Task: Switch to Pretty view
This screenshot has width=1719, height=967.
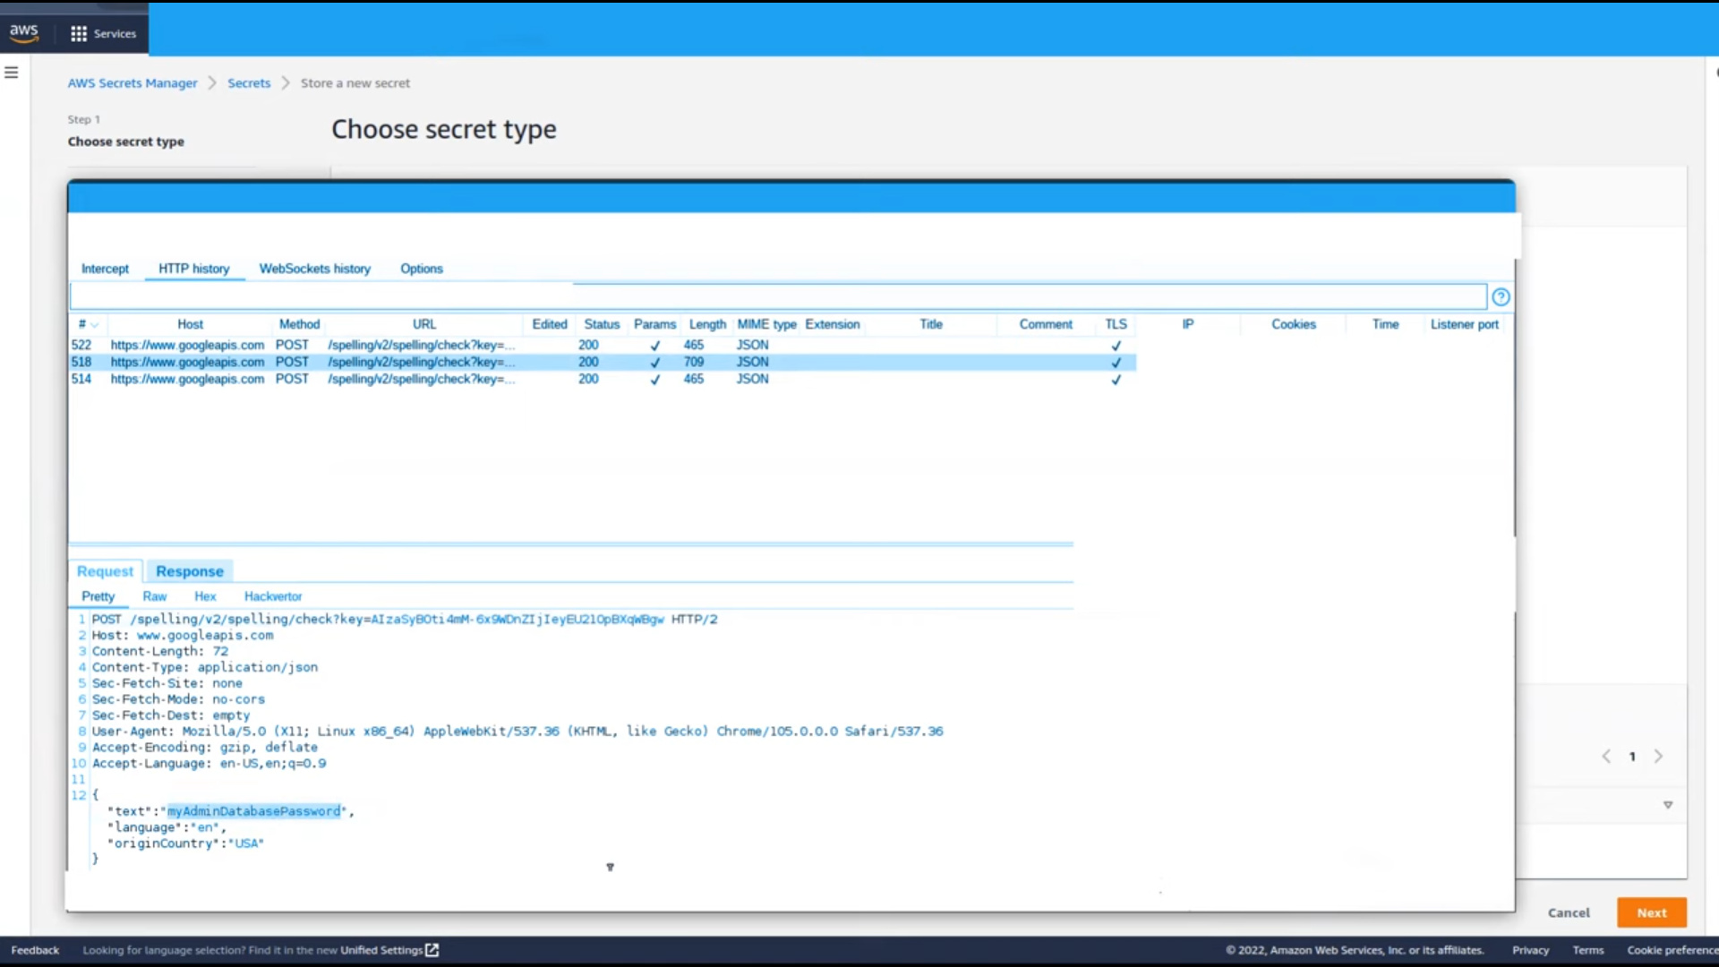Action: click(98, 596)
